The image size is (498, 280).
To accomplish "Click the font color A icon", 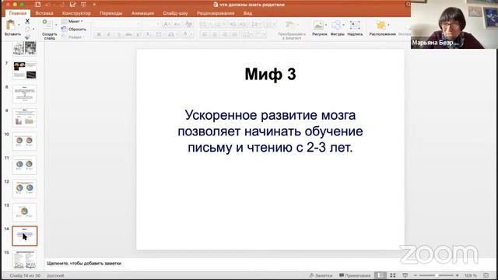I will (x=185, y=34).
